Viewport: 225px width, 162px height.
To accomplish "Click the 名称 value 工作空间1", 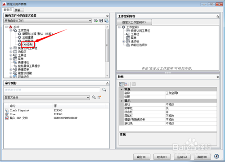I will pos(191,93).
